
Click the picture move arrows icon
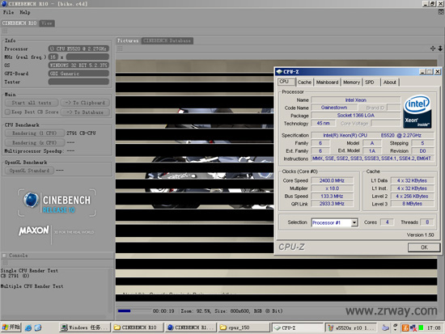click(x=433, y=49)
